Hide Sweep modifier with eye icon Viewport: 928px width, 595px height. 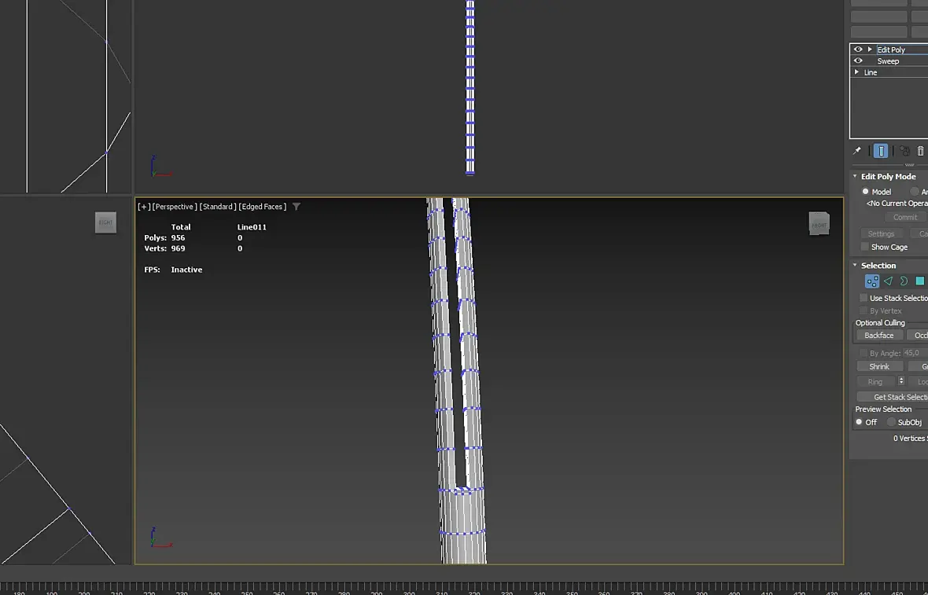[x=857, y=61]
